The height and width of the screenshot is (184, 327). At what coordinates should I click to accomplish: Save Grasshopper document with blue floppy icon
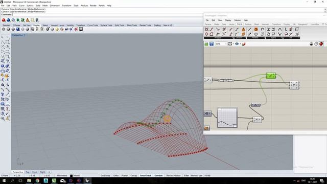[x=212, y=44]
